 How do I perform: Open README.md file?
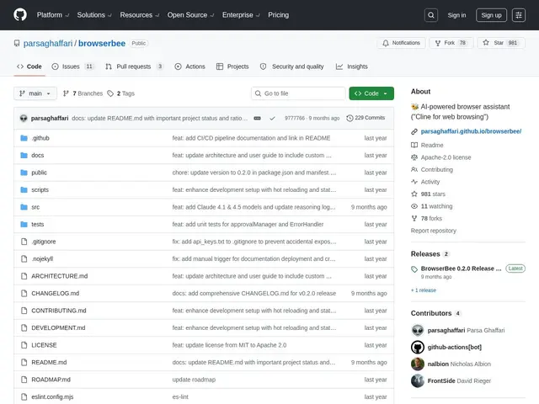pos(49,363)
